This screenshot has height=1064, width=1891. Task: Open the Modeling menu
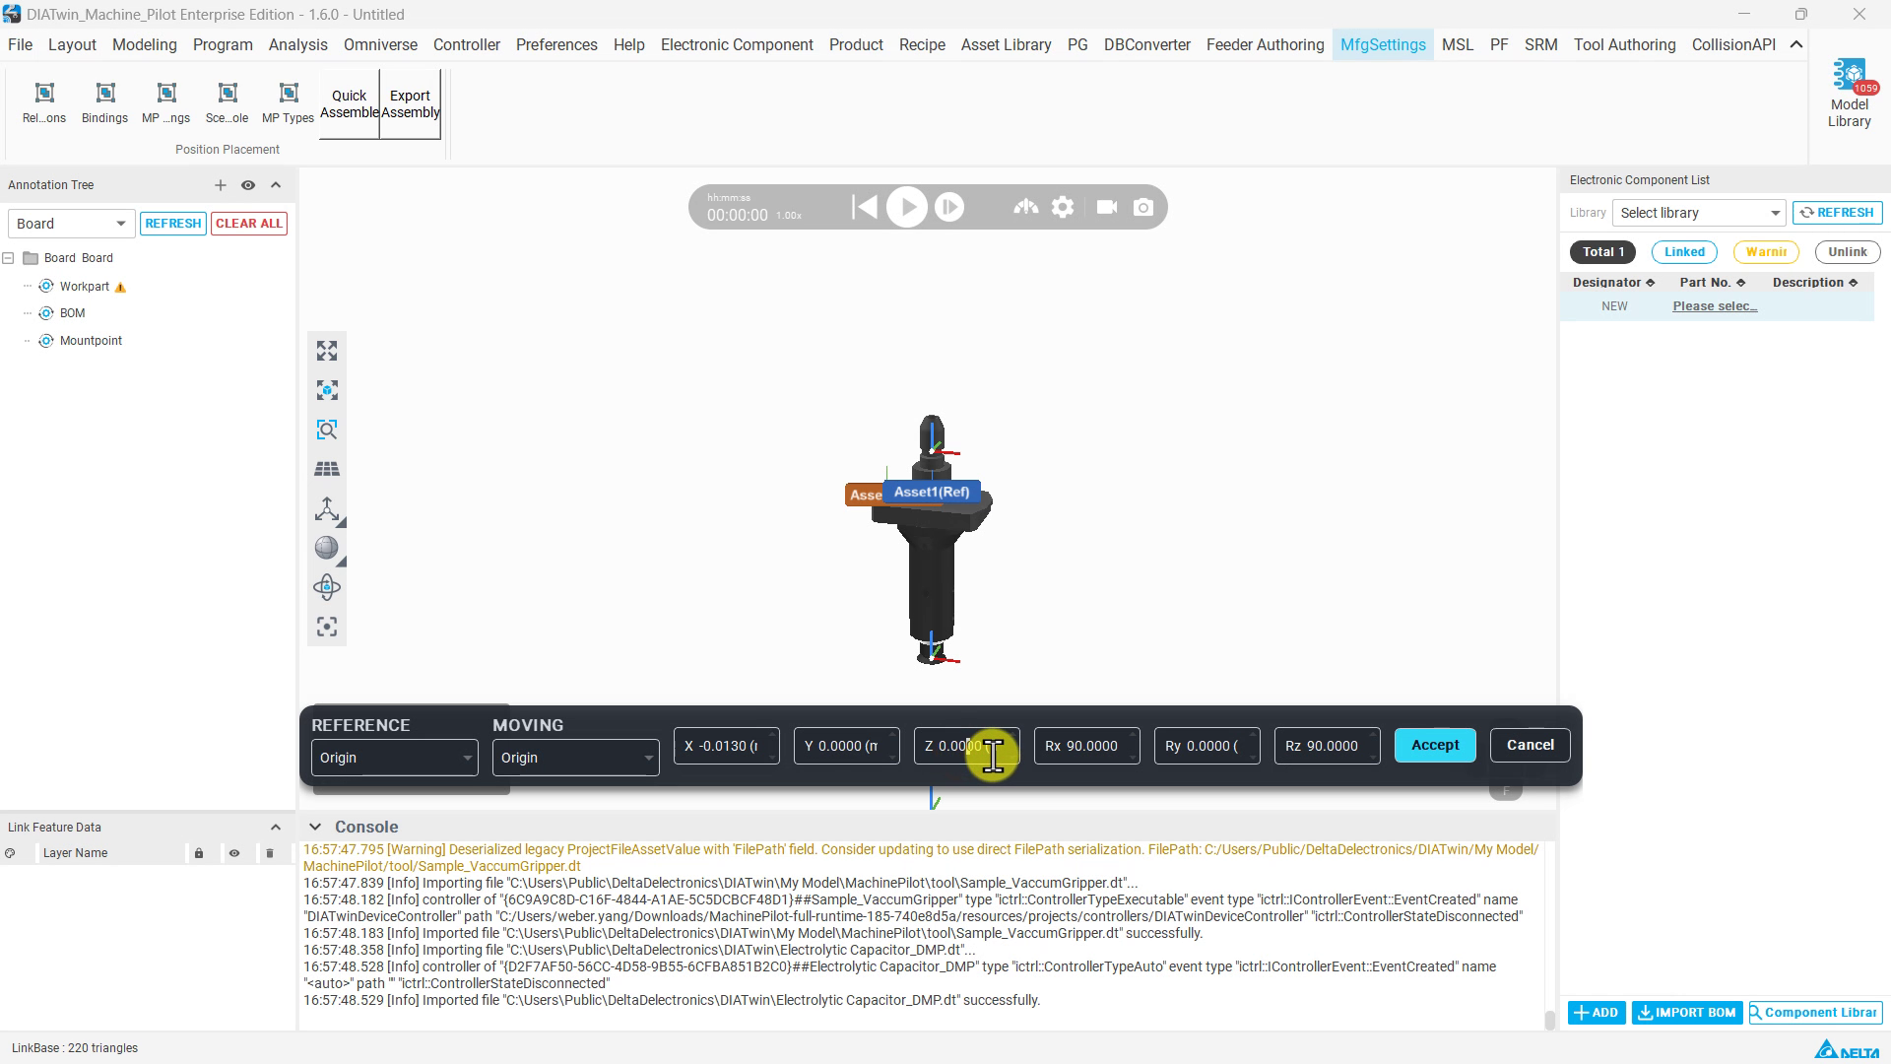tap(144, 44)
